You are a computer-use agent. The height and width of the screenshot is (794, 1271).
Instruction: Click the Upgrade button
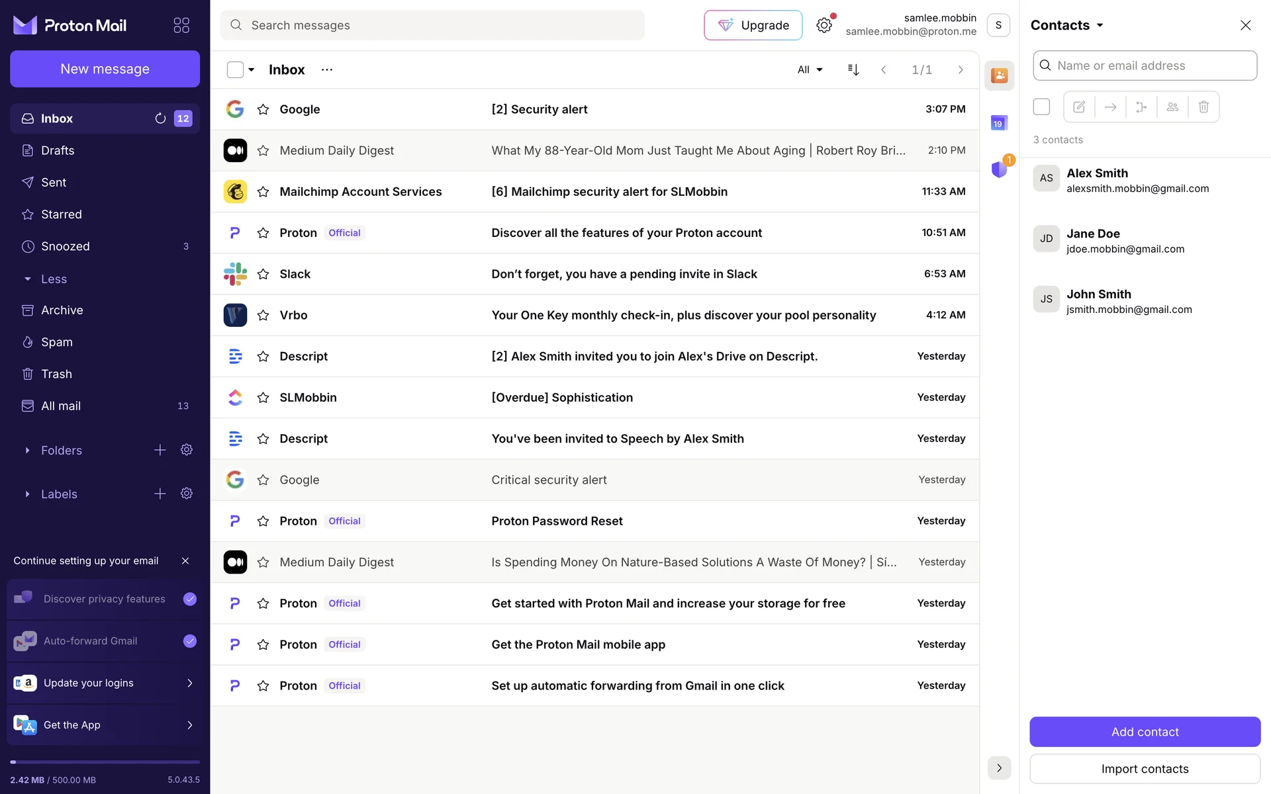753,25
